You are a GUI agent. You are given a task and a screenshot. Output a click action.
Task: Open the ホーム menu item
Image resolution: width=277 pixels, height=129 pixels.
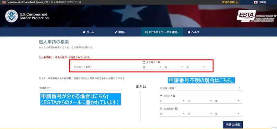89,32
